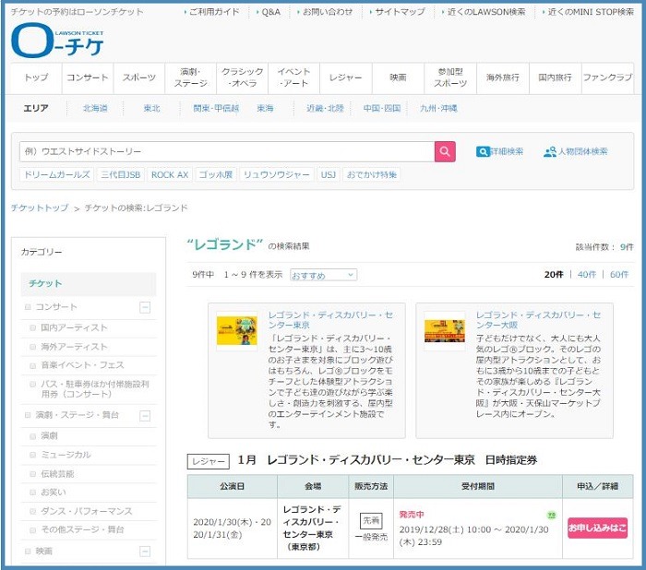
Task: Open the クラシック・オペラ navigation tab
Action: coord(242,77)
